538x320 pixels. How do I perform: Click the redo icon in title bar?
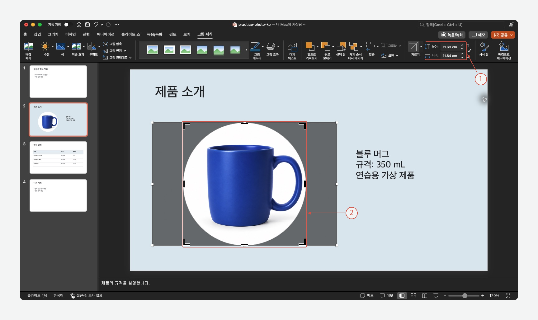(108, 25)
